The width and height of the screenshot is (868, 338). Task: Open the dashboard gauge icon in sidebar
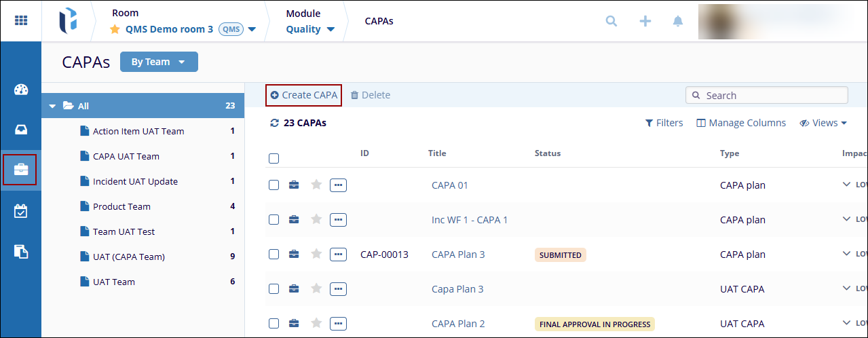21,90
